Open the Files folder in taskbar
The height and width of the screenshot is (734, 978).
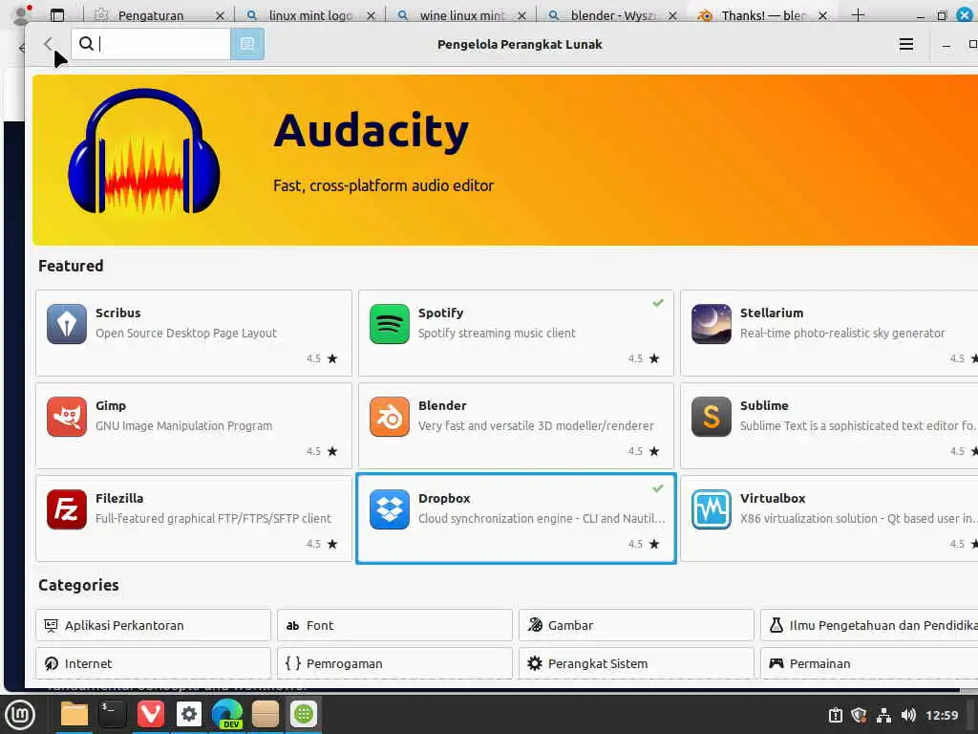[x=74, y=714]
